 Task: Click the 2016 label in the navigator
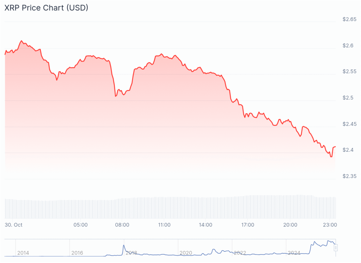click(x=77, y=253)
